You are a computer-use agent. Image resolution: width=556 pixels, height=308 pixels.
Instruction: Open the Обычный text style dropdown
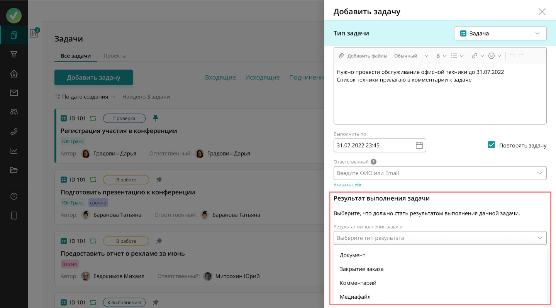(x=411, y=56)
